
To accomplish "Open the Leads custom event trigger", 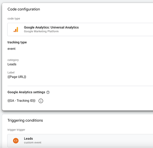I will click(x=80, y=141).
